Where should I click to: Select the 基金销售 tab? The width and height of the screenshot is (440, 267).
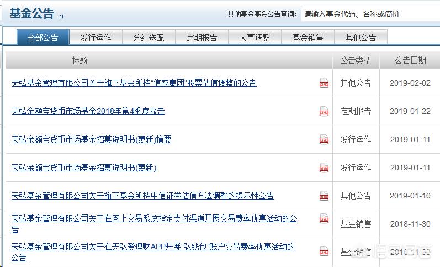click(308, 38)
